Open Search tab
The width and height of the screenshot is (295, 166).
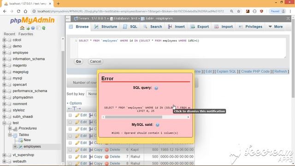click(153, 27)
